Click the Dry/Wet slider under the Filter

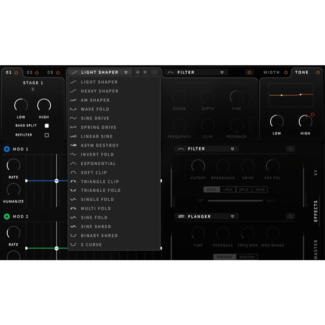point(236,201)
